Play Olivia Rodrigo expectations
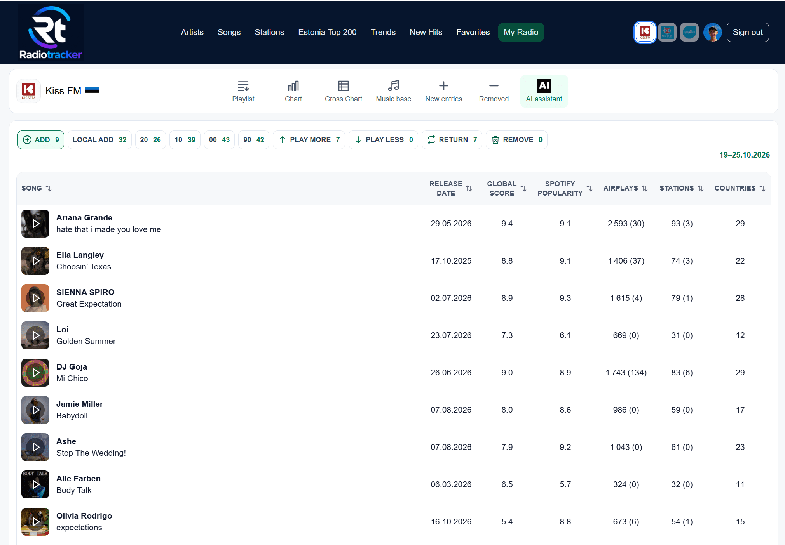Viewport: 785px width, 545px height. coord(35,522)
